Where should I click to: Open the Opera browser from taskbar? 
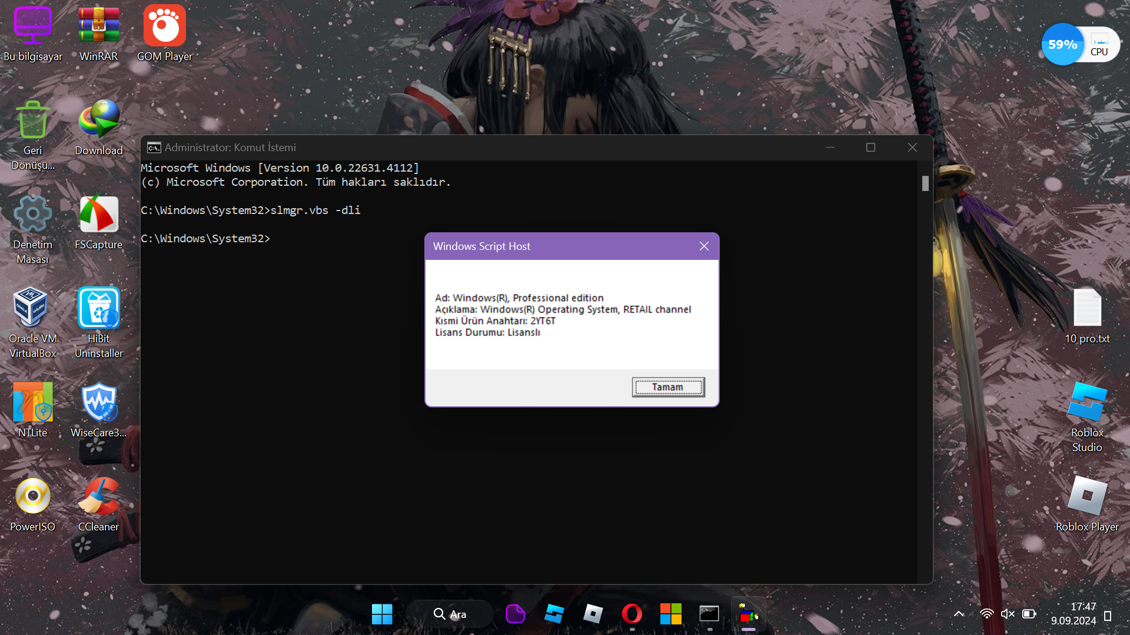pyautogui.click(x=632, y=614)
